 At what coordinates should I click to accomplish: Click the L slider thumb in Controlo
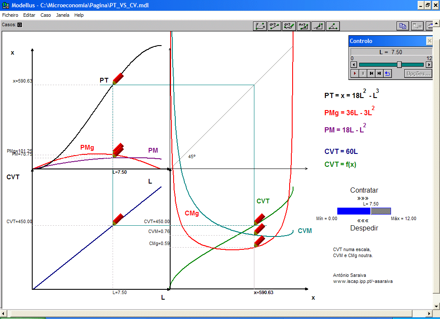click(399, 64)
